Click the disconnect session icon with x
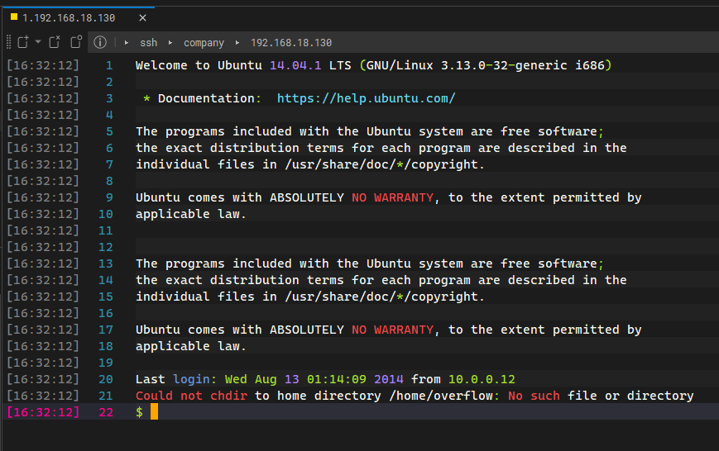This screenshot has width=719, height=451. click(55, 42)
